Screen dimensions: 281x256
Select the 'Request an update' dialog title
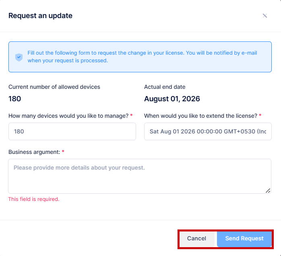40,16
